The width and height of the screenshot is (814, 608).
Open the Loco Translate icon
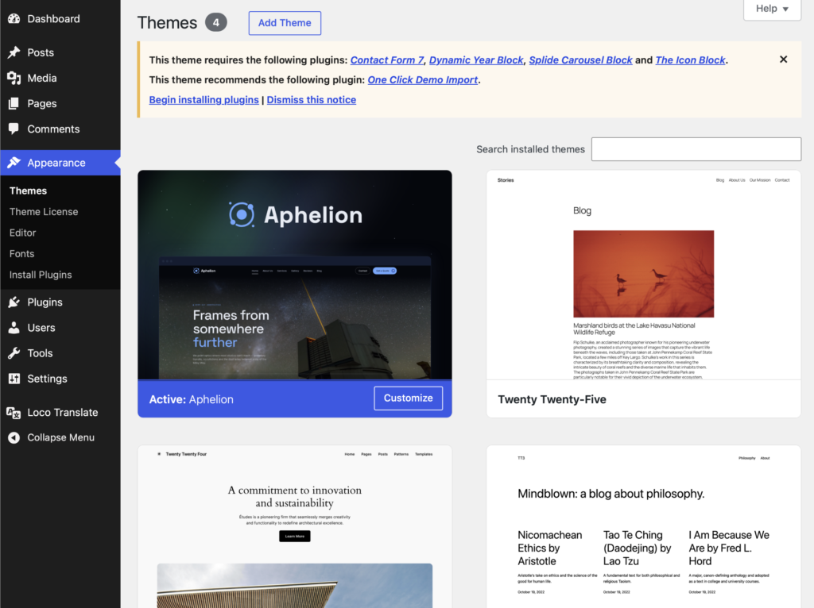pos(14,412)
